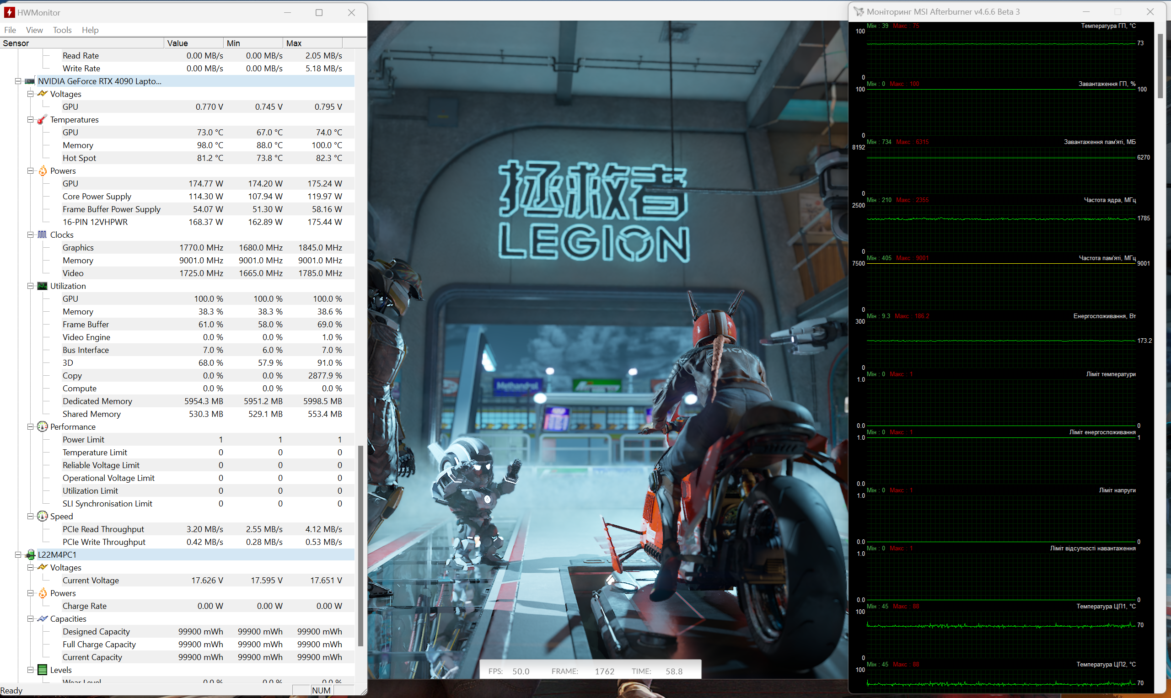
Task: Click the HWMonitor vertical scrollbar thumb
Action: [360, 546]
